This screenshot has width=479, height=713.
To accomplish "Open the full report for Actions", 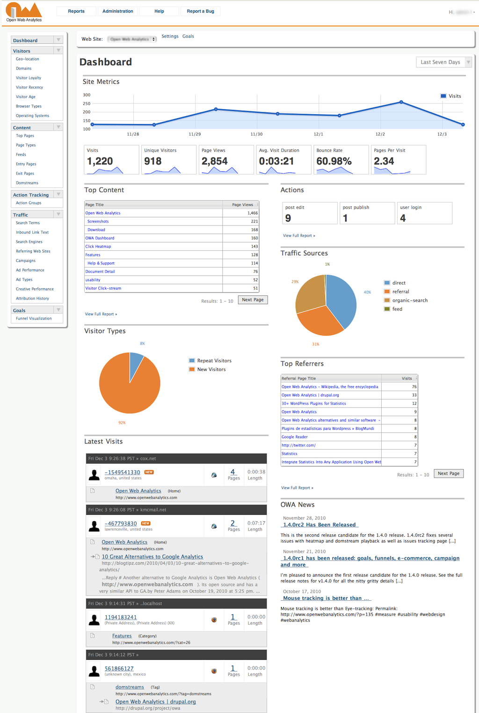I will 298,235.
